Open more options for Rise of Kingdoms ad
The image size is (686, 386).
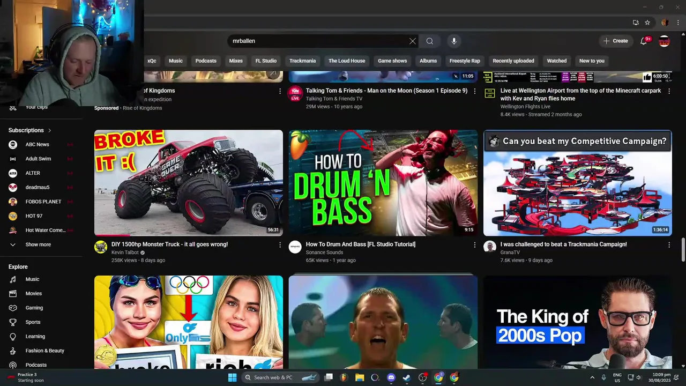pos(280,91)
